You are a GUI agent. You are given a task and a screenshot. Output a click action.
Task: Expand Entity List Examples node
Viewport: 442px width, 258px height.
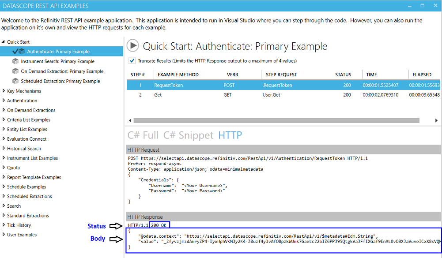[4, 129]
